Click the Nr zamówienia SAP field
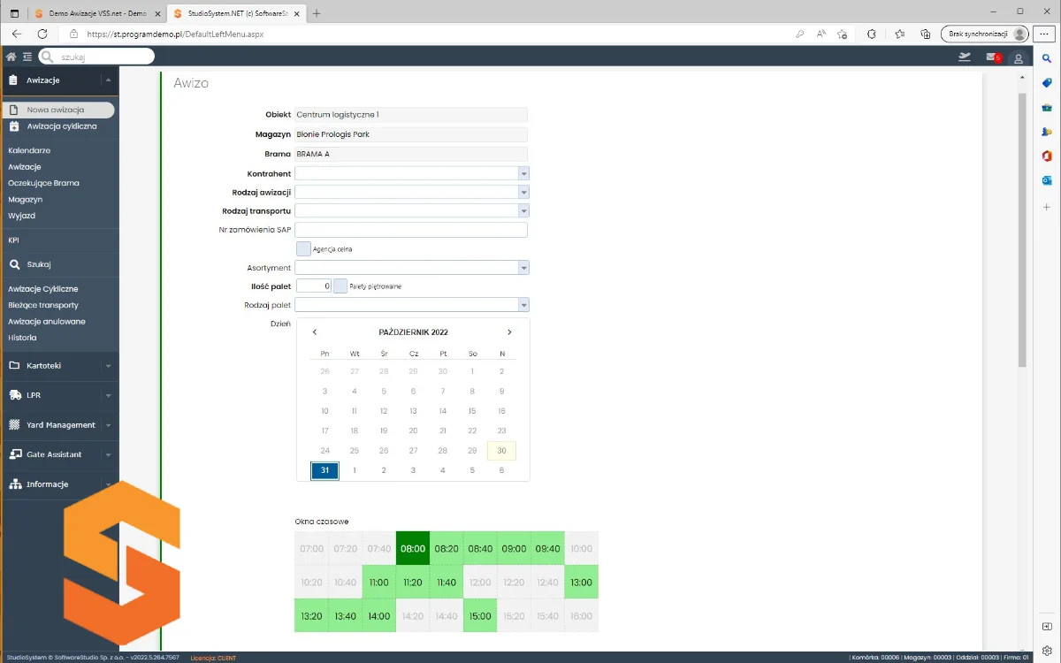Image resolution: width=1061 pixels, height=663 pixels. (411, 230)
